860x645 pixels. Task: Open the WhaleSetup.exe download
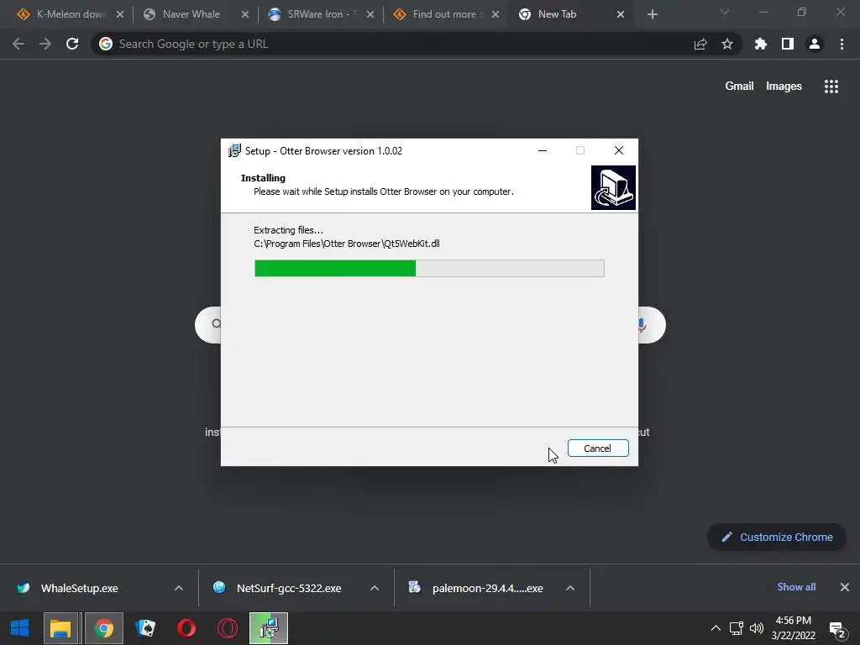tap(80, 588)
